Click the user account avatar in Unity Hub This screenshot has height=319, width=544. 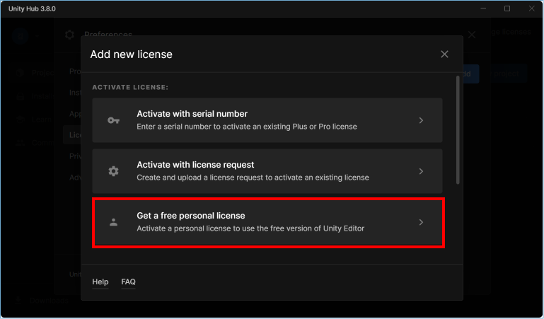[20, 35]
